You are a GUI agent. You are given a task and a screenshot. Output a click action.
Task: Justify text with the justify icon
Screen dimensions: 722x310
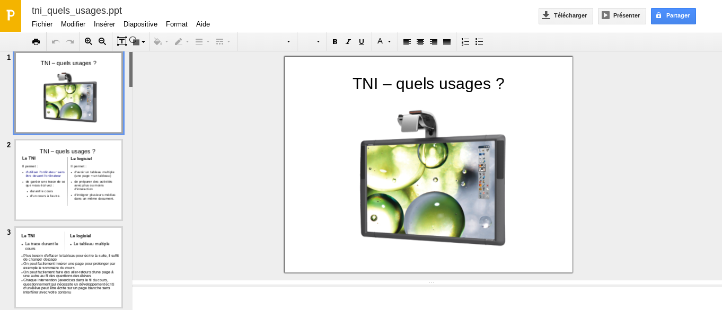click(447, 42)
